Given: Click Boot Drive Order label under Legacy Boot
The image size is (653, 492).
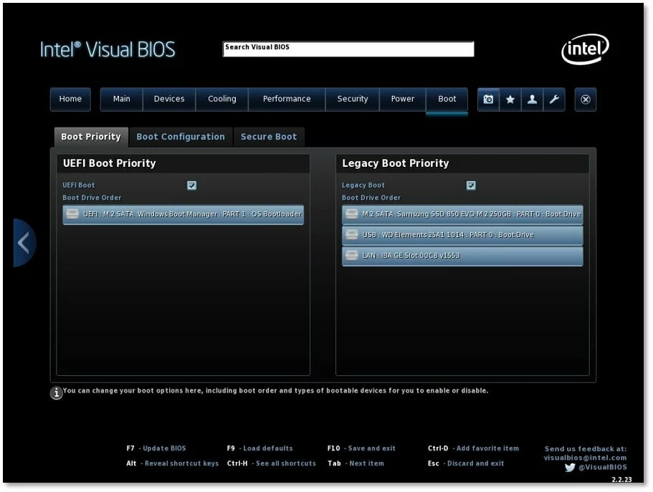Looking at the screenshot, I should (371, 198).
